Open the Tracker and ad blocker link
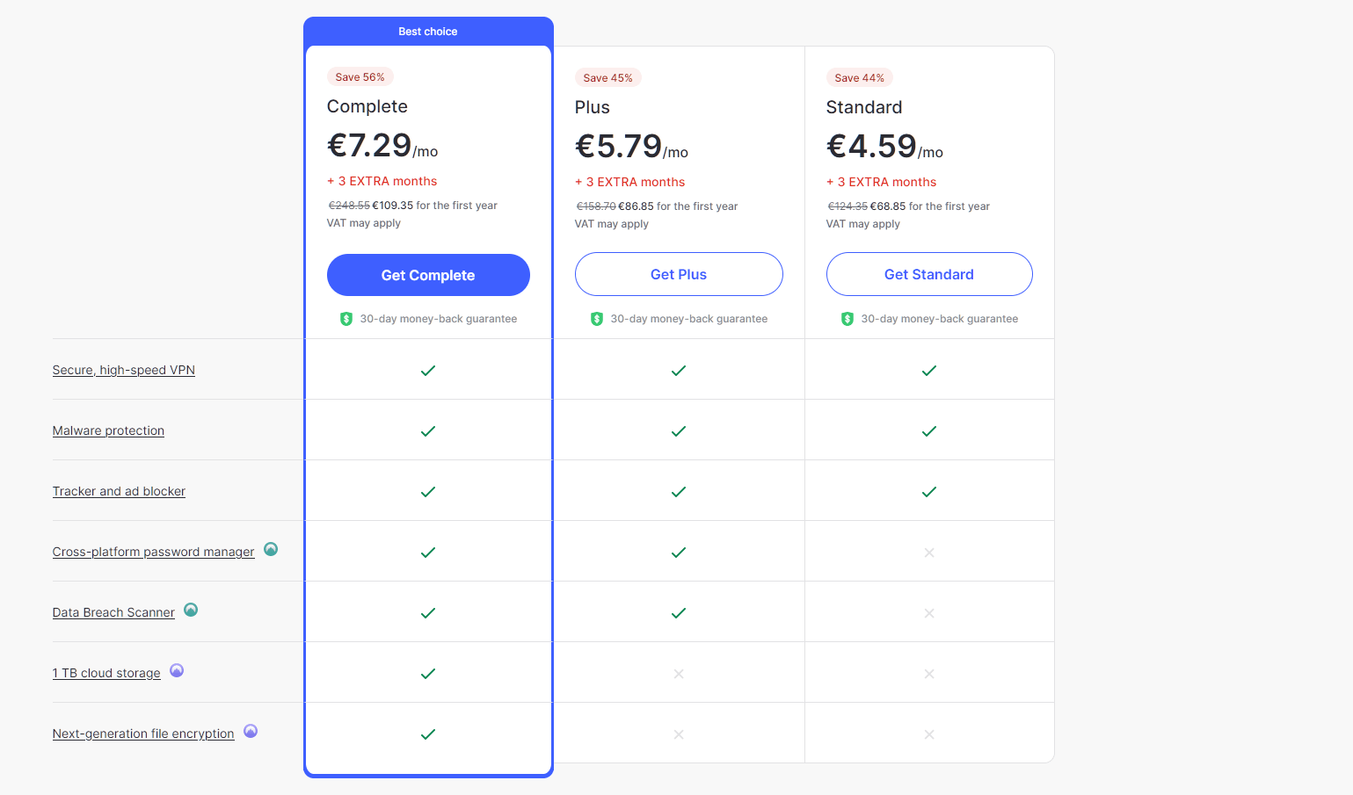Image resolution: width=1353 pixels, height=795 pixels. 119,491
